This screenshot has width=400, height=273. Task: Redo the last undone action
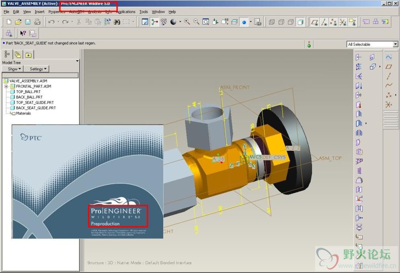[65, 22]
